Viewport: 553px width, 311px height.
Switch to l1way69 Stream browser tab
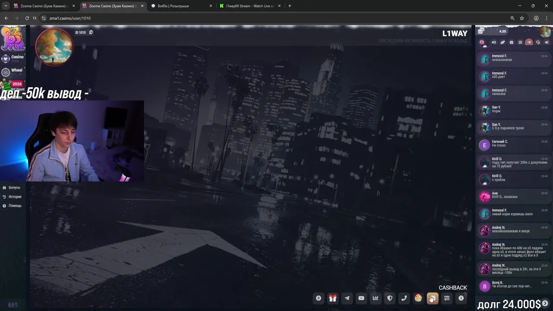[x=250, y=6]
